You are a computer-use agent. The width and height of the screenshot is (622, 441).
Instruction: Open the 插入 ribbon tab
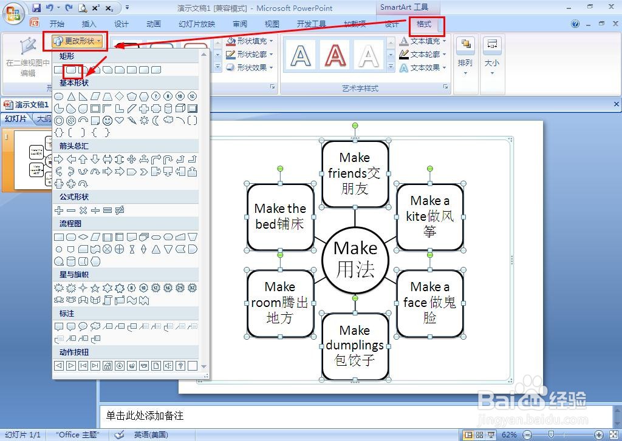tap(89, 24)
